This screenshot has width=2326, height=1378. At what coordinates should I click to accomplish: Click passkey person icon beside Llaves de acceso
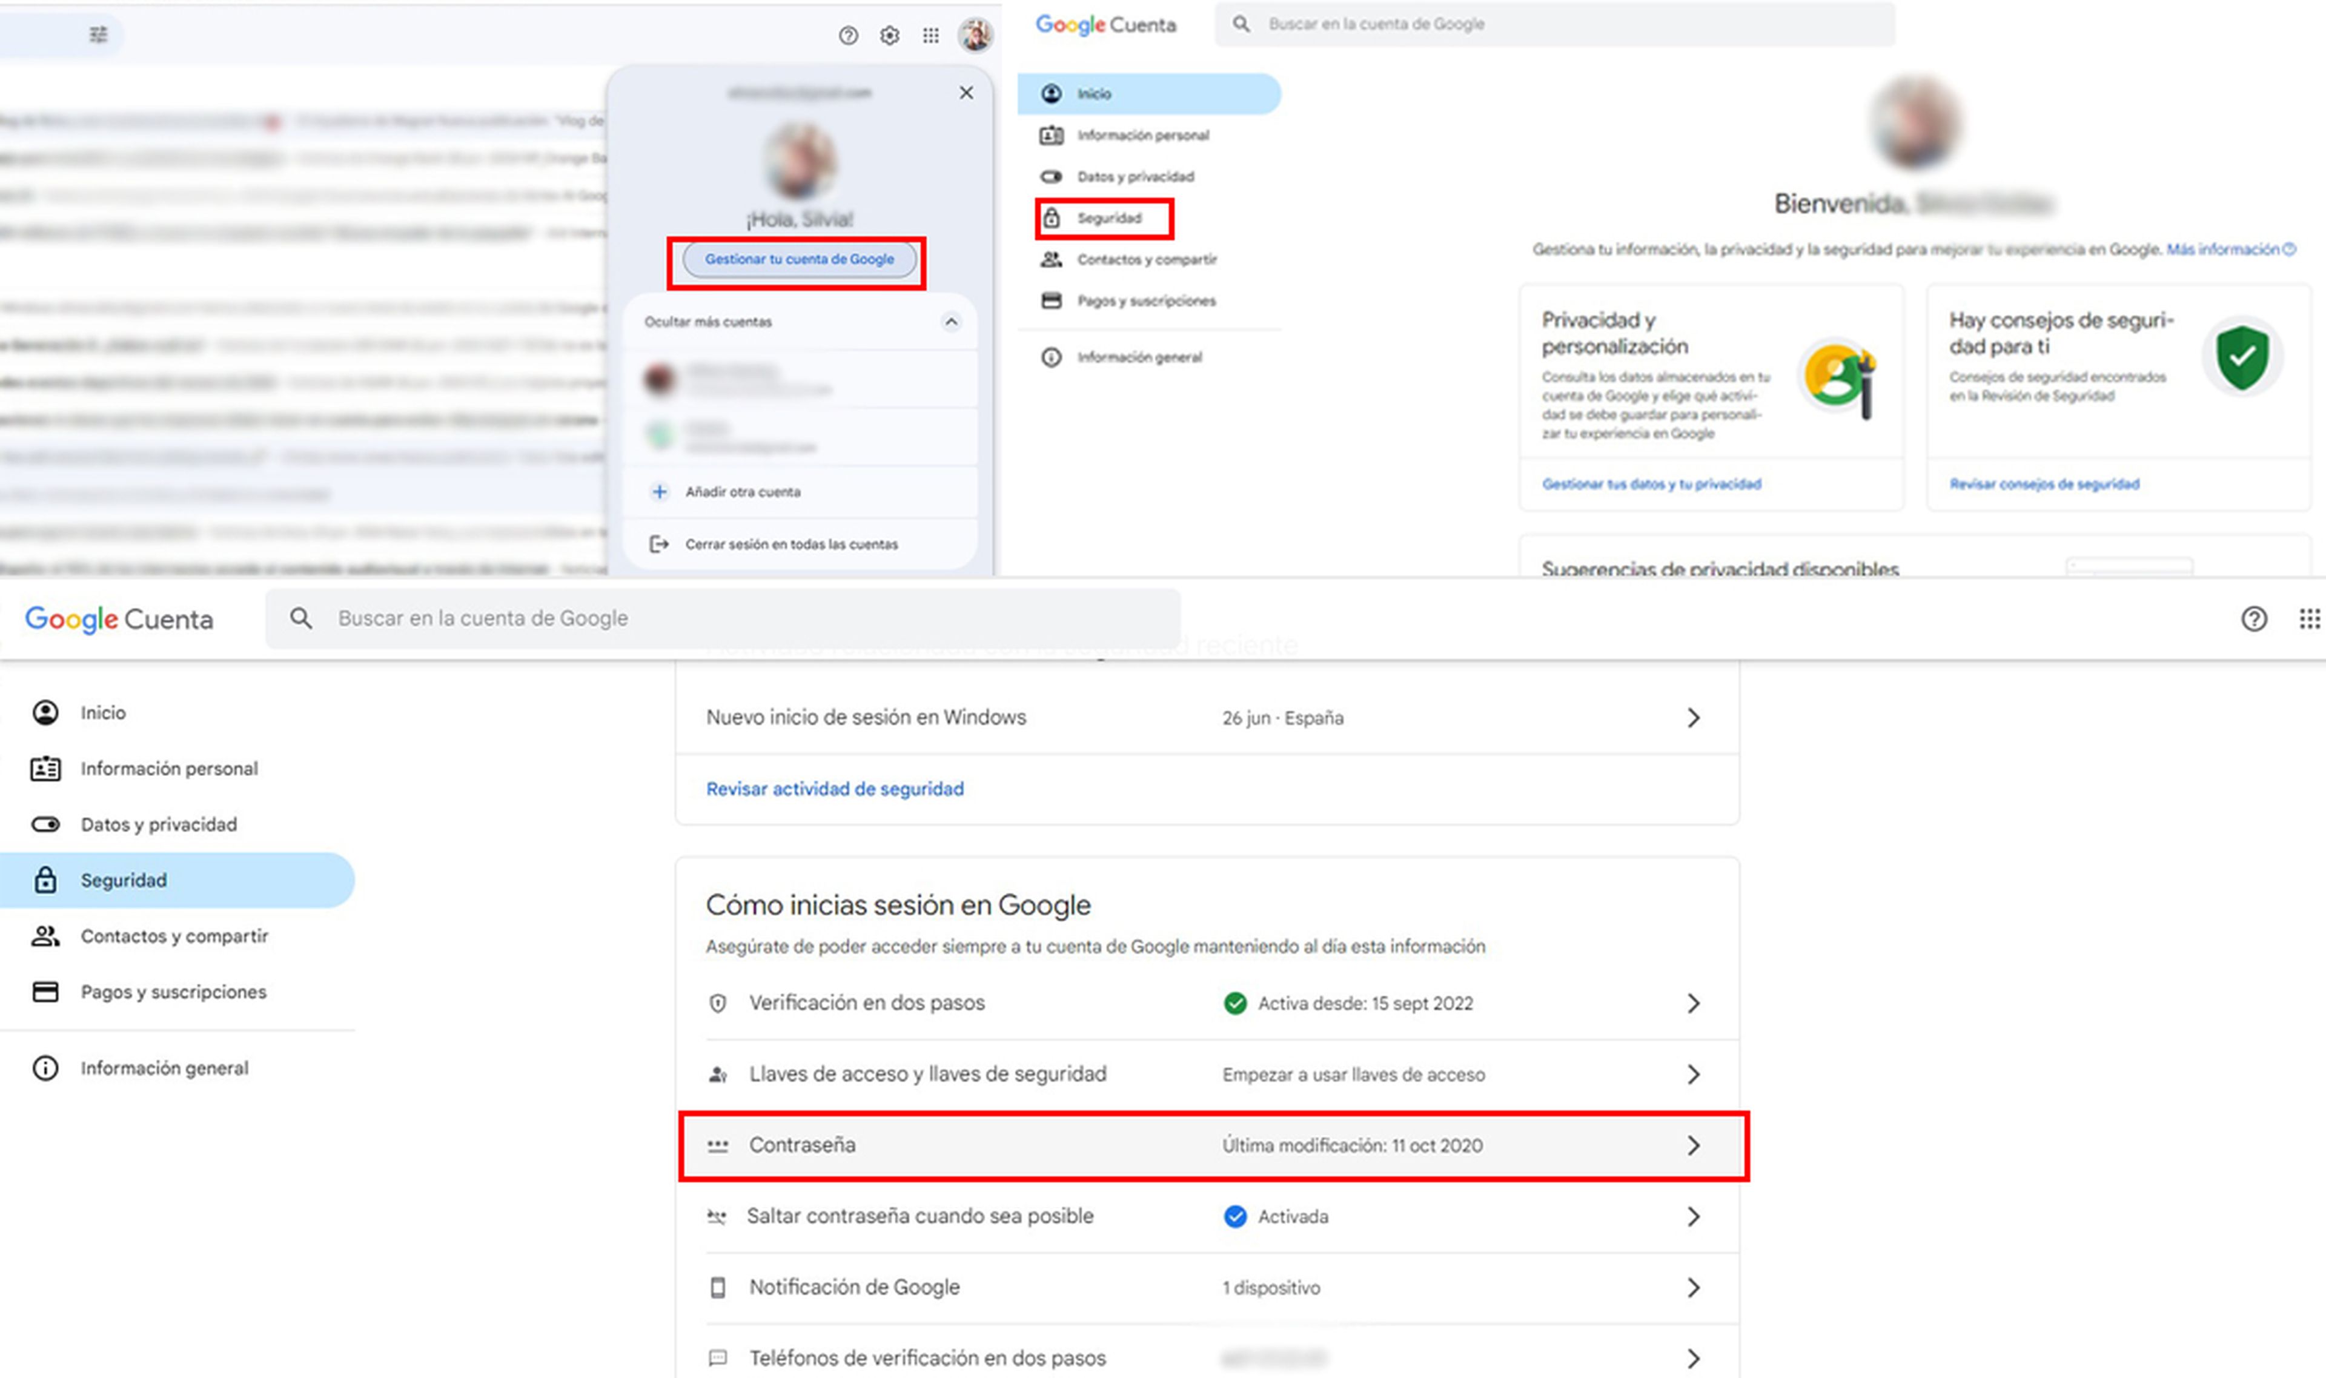coord(718,1075)
